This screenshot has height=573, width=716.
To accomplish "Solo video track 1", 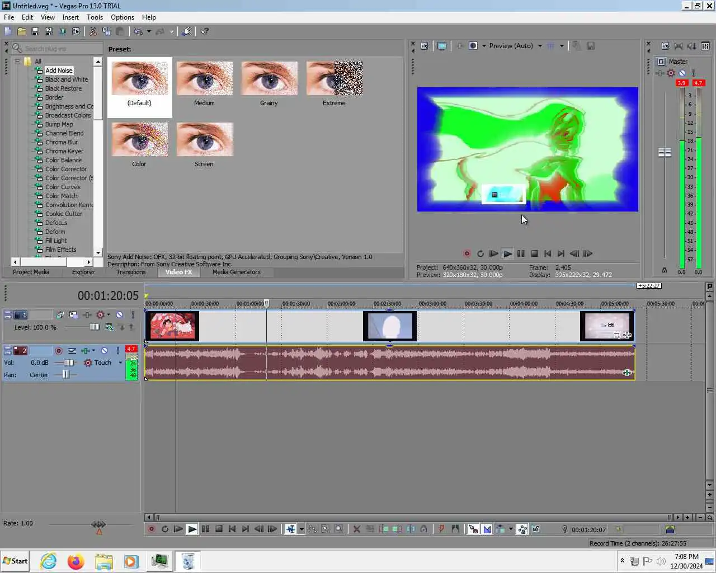I will tap(133, 315).
